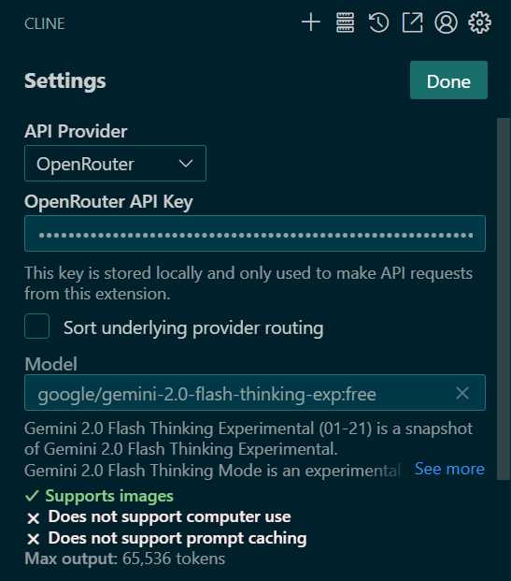Click the API Provider label

[x=76, y=132]
